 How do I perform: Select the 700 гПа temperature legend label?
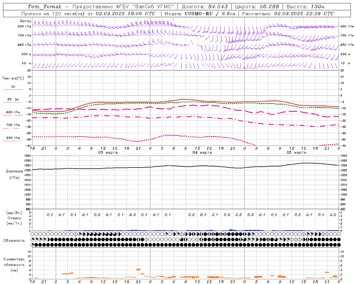(x=13, y=125)
